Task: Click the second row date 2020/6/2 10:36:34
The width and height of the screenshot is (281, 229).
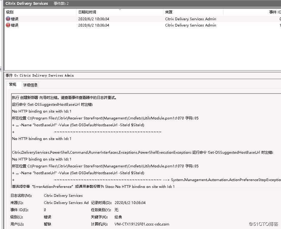Action: pos(93,25)
